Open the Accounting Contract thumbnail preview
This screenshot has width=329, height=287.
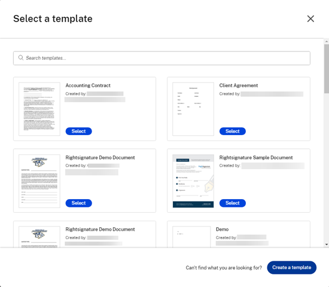point(39,109)
